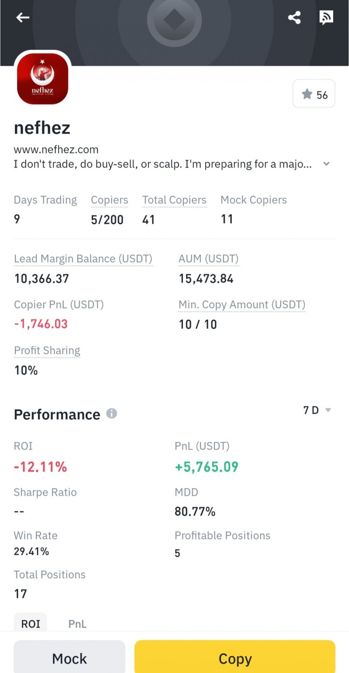
Task: Tap the Min. Copy Amount label
Action: click(242, 305)
